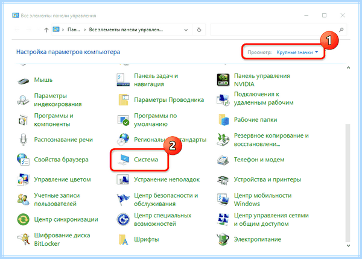Open Региональные стандарты globe-clock icon
Image resolution: width=362 pixels, height=259 pixels.
[123, 140]
